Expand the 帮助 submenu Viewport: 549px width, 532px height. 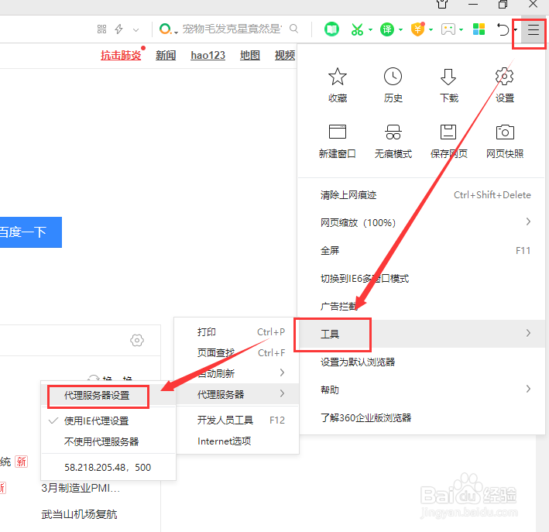[x=421, y=389]
